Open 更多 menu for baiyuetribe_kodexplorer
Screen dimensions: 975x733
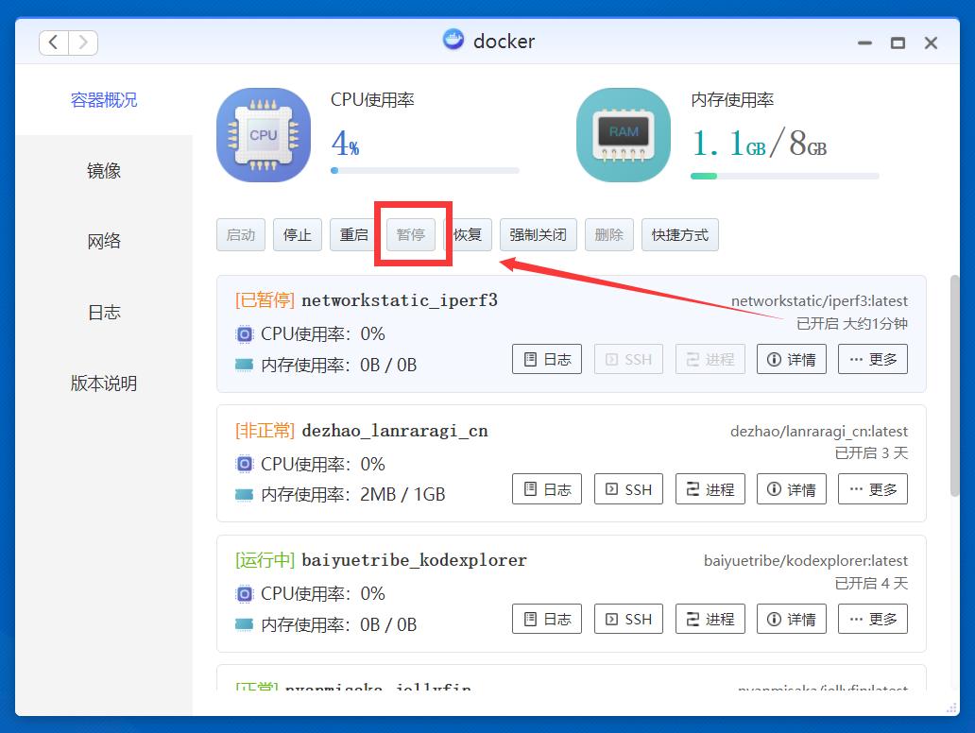872,619
